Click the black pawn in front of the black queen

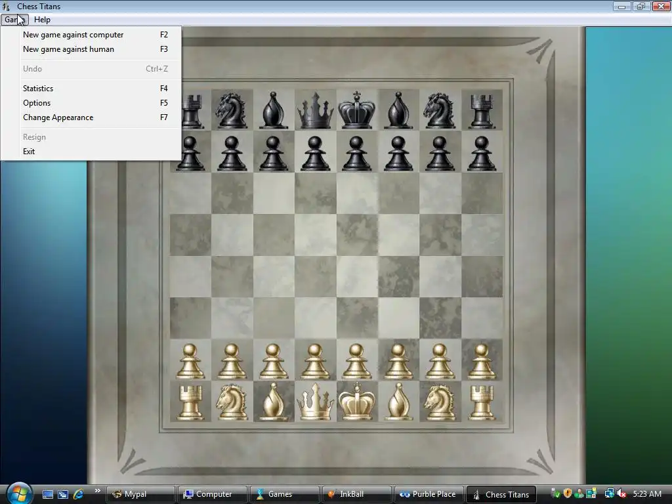(x=315, y=154)
